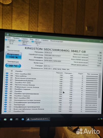Image resolution: width=103 pixels, height=138 pixels.
Task: Click status circle of attribute 09 Часы работы
Action: tap(7, 75)
